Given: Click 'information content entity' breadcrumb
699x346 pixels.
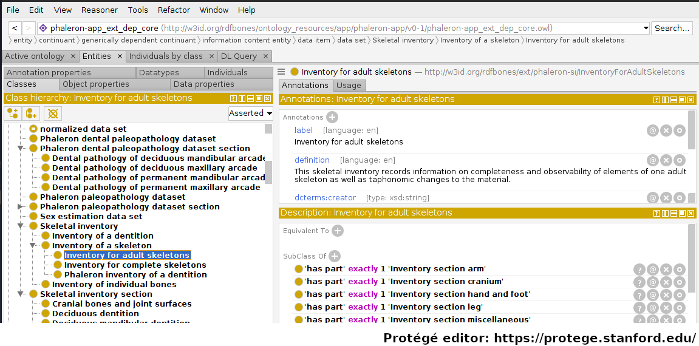Looking at the screenshot, I should pos(247,41).
